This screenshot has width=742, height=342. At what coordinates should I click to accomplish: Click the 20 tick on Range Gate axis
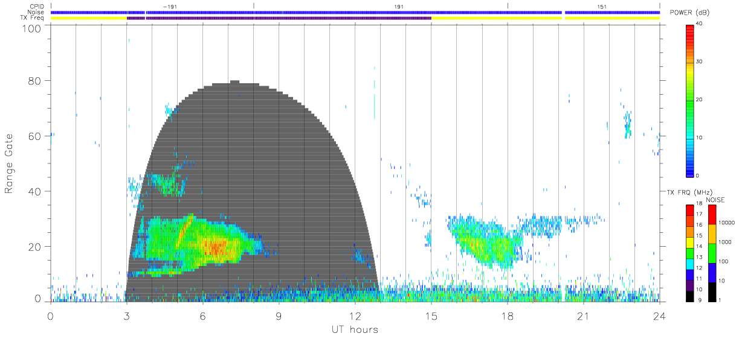point(34,247)
